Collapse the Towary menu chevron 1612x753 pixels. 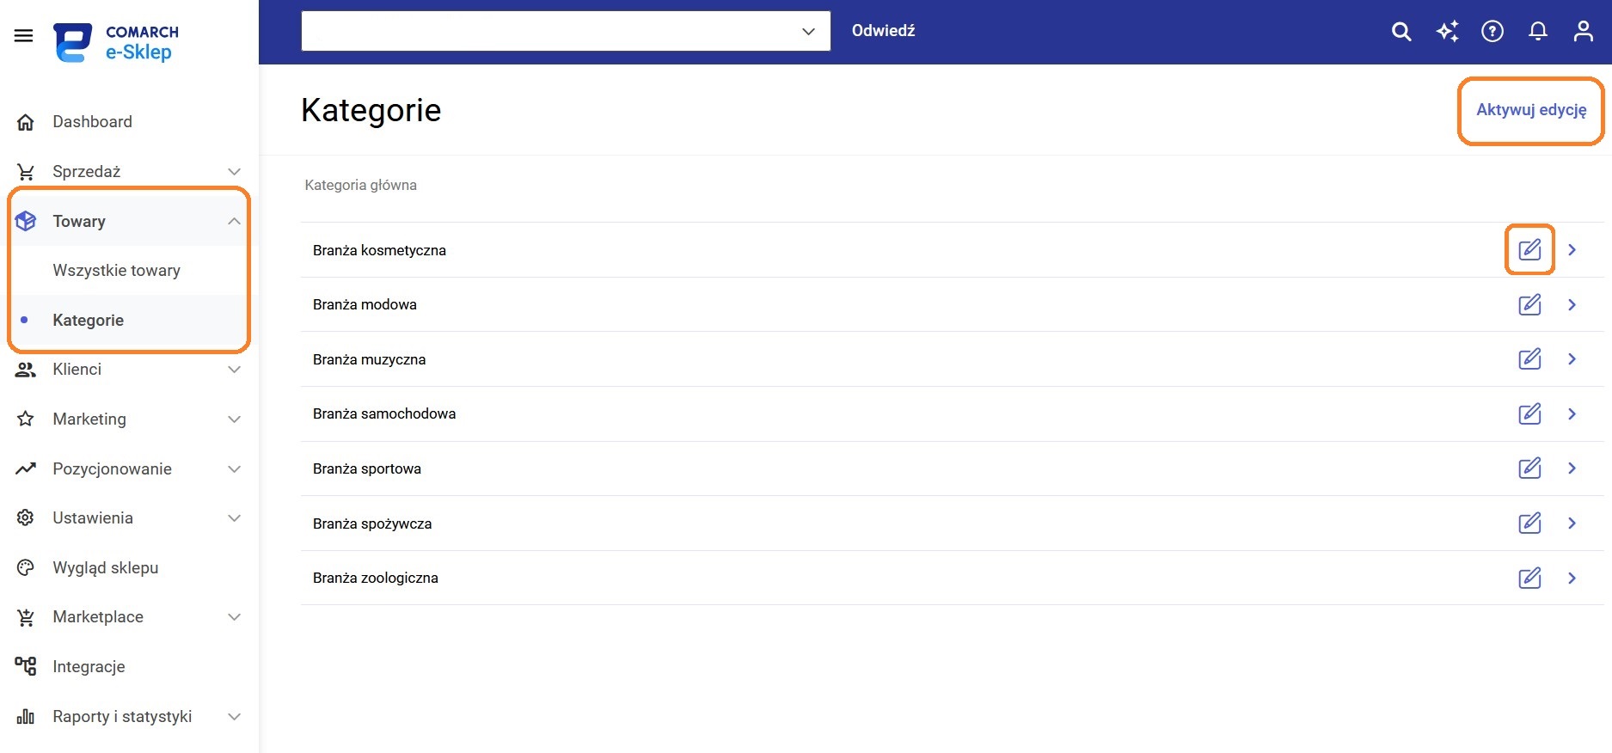(x=234, y=221)
